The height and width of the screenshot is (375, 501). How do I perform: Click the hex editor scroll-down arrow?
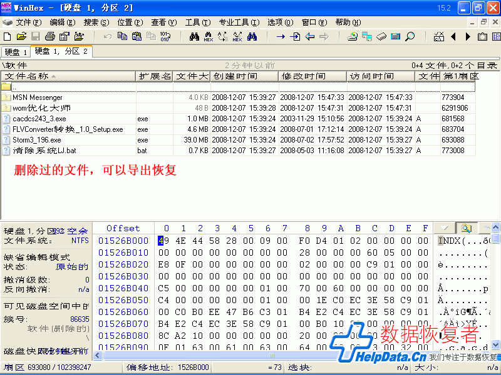(x=495, y=345)
